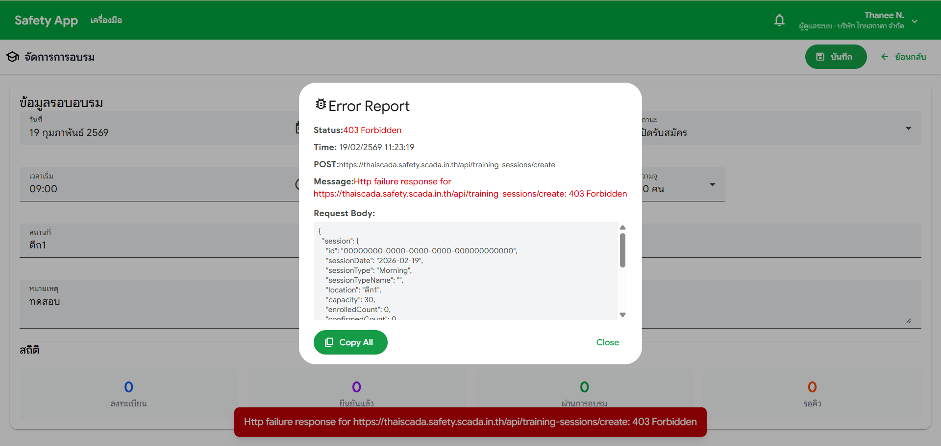
Task: Click the copy icon inside the Copy All button
Action: click(329, 342)
